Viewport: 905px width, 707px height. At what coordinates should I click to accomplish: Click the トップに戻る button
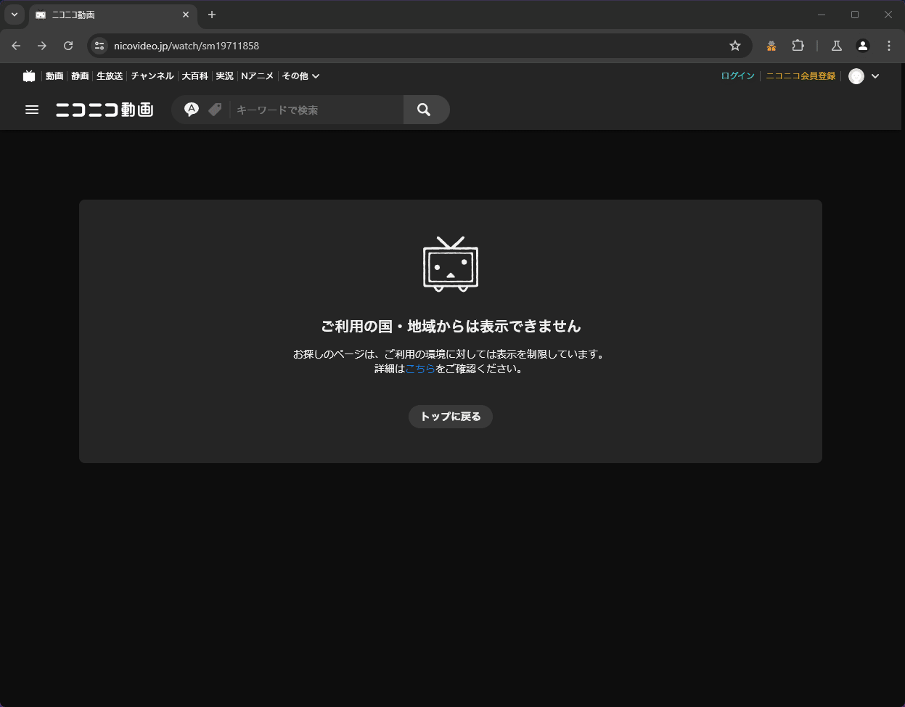(x=451, y=417)
